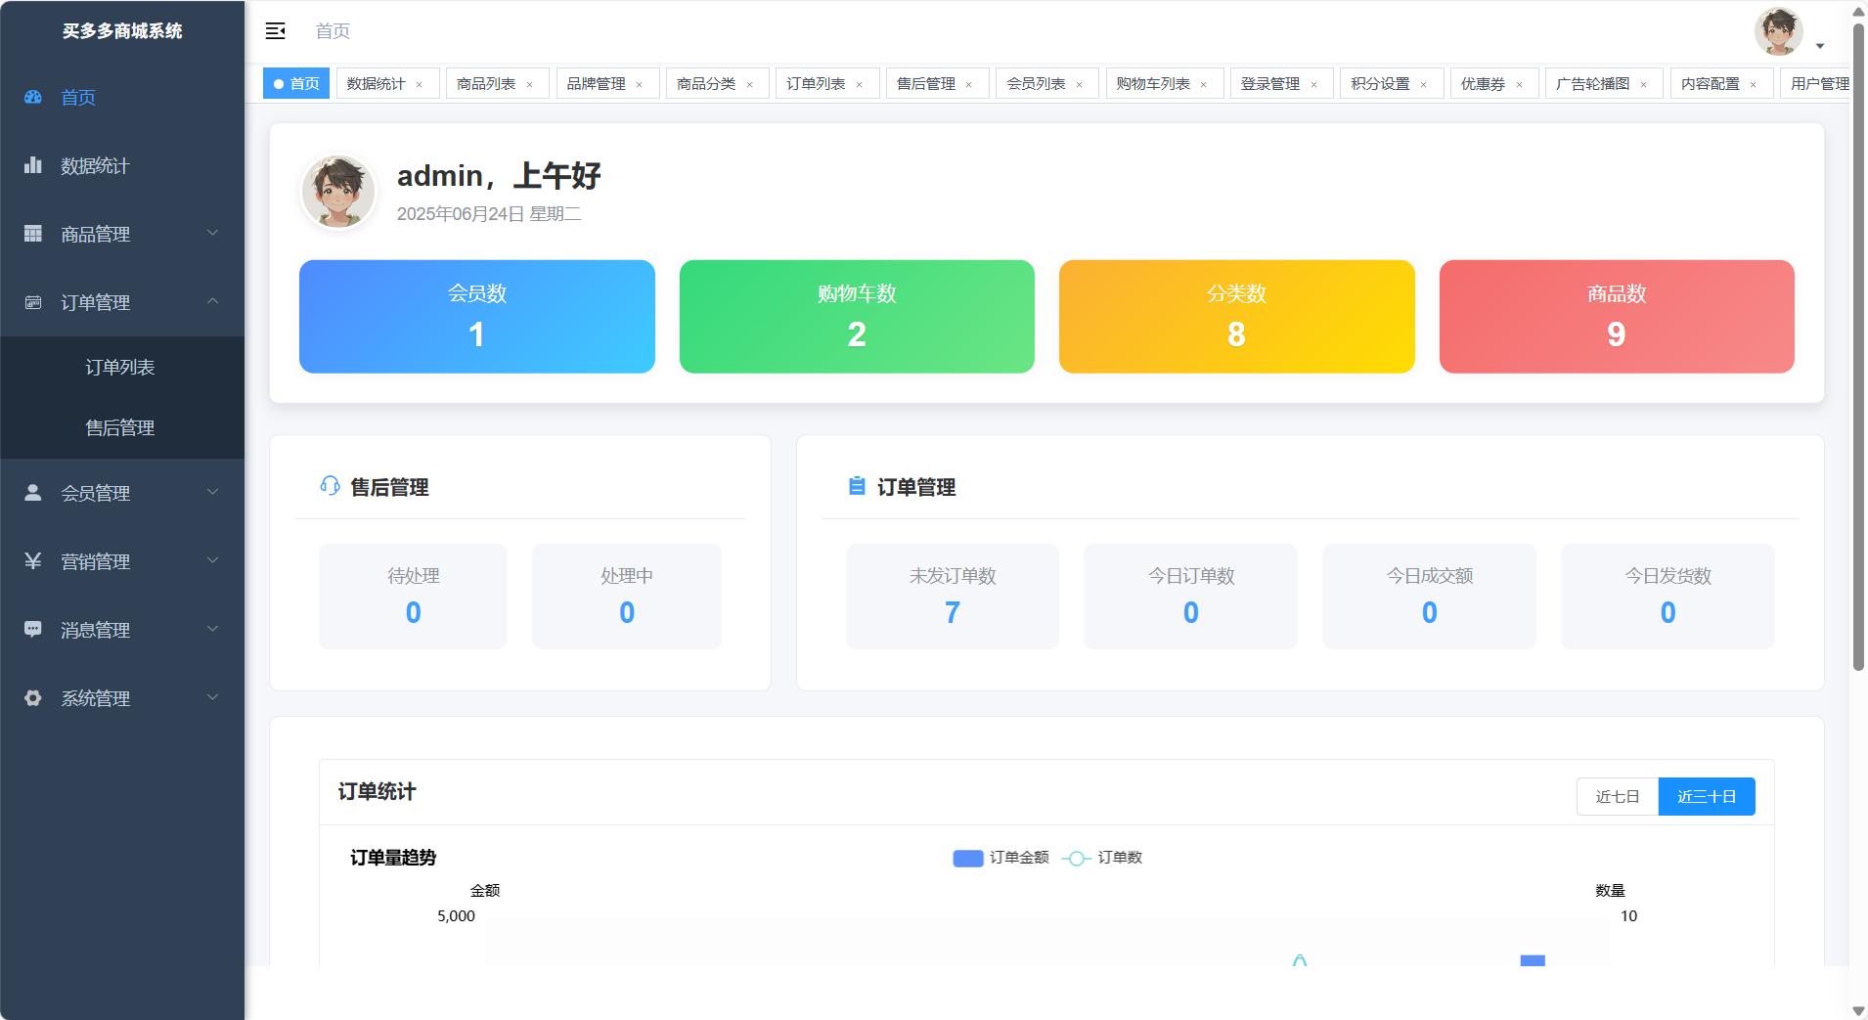Click the 系统管理 gear icon
Viewport: 1868px width, 1020px height.
(x=33, y=698)
